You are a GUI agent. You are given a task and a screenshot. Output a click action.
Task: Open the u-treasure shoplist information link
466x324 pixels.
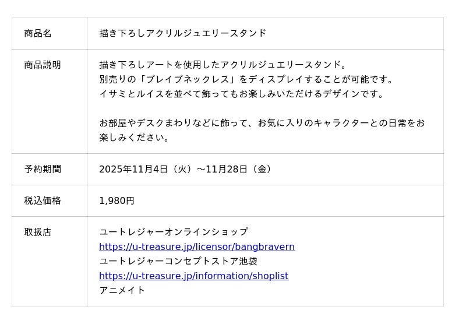[x=193, y=276]
